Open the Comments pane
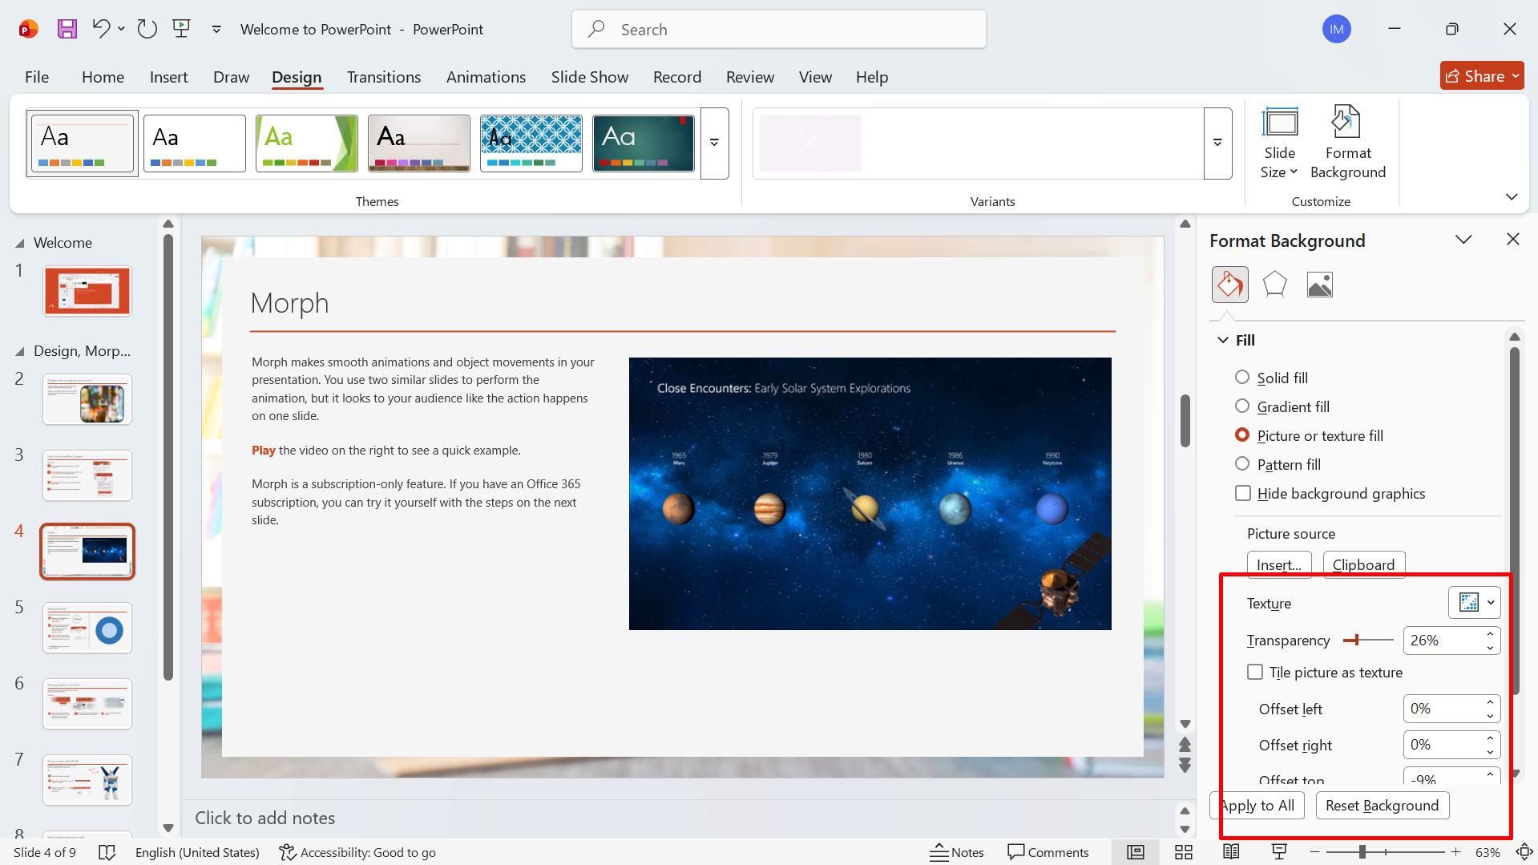Viewport: 1538px width, 865px height. [x=1048, y=852]
